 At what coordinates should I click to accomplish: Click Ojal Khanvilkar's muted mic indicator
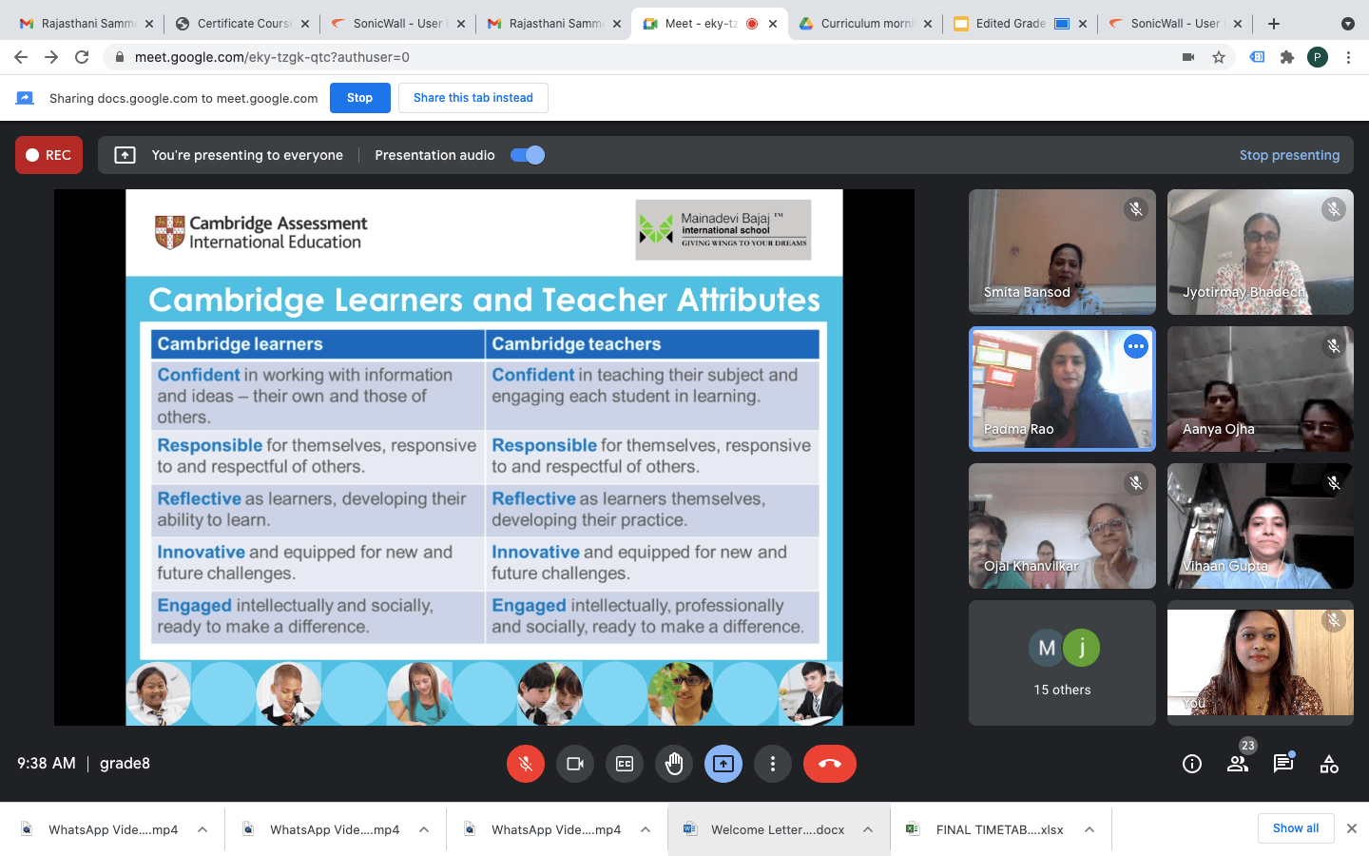pos(1135,483)
